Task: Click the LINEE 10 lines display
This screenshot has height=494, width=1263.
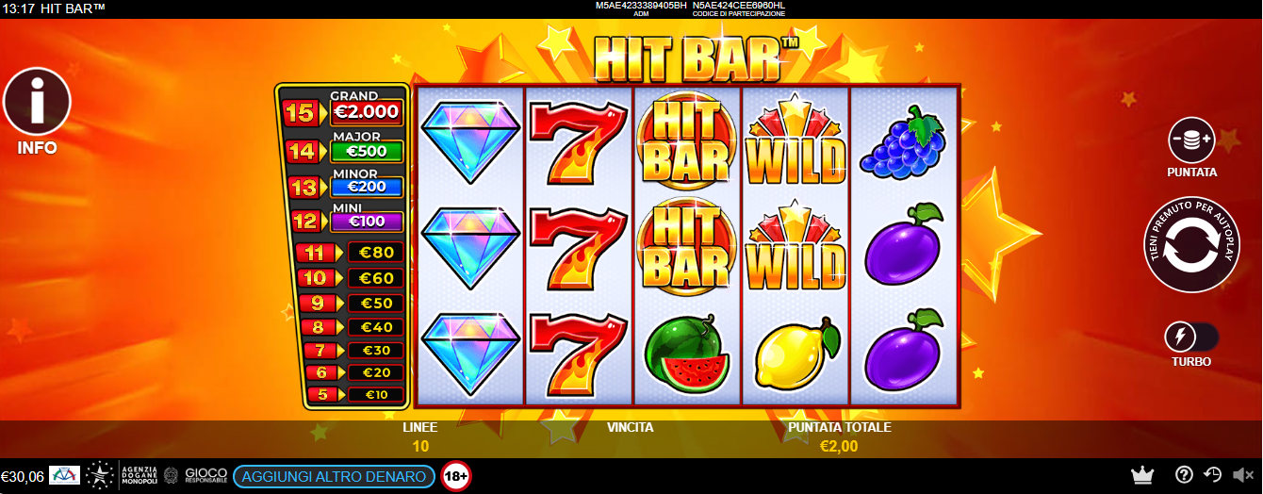Action: click(x=420, y=437)
